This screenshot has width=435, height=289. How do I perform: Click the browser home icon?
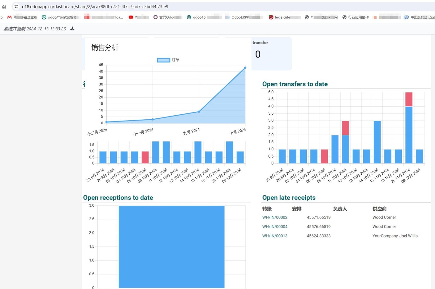[4, 7]
